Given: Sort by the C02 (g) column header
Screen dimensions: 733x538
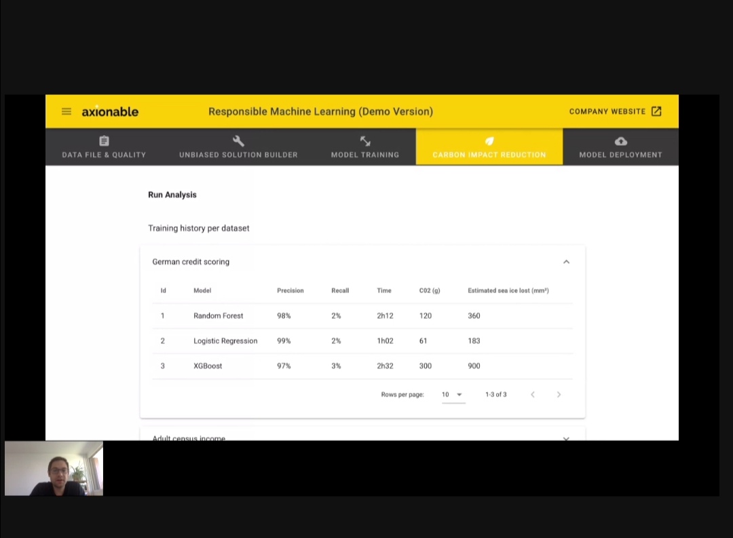Looking at the screenshot, I should click(430, 290).
